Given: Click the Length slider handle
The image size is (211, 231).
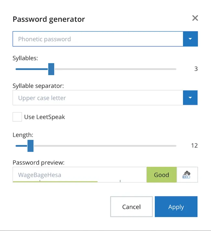Looking at the screenshot, I should (x=31, y=146).
